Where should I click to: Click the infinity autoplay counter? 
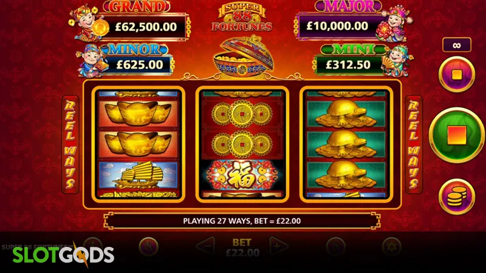tap(457, 45)
